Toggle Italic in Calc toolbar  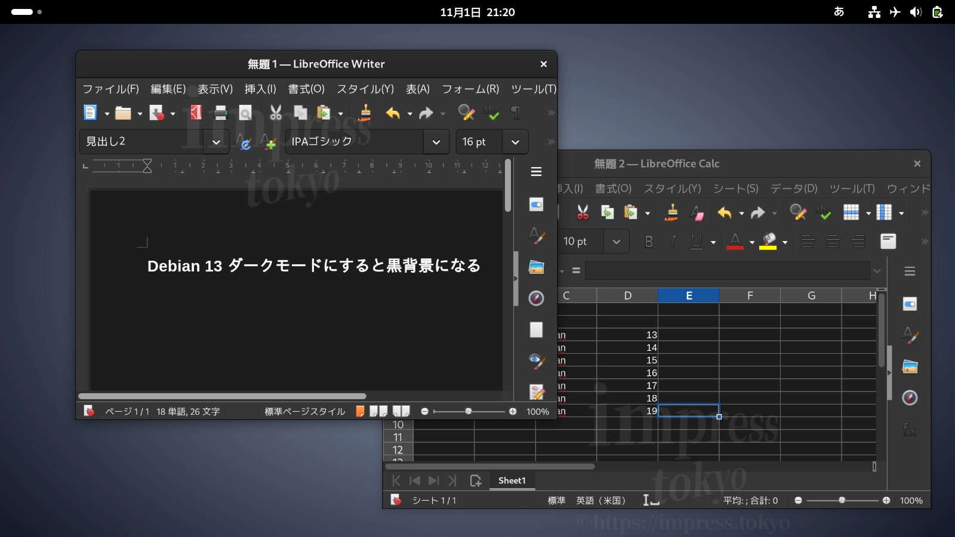673,242
